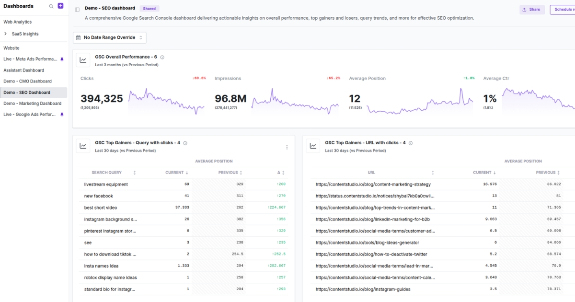
Task: Click the new dashboard plus button
Action: click(59, 5)
